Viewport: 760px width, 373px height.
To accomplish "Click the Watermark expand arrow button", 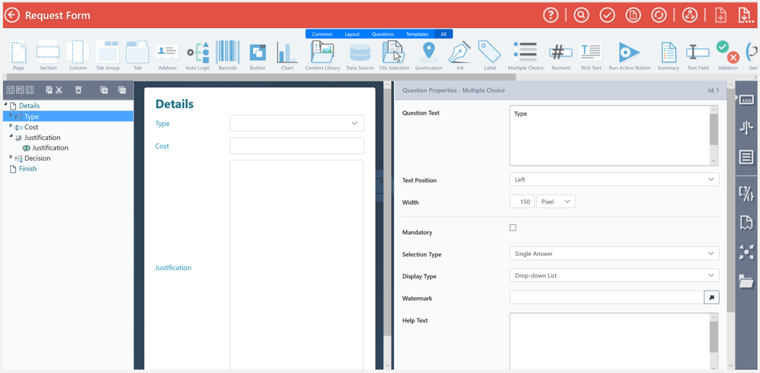I will (x=711, y=298).
